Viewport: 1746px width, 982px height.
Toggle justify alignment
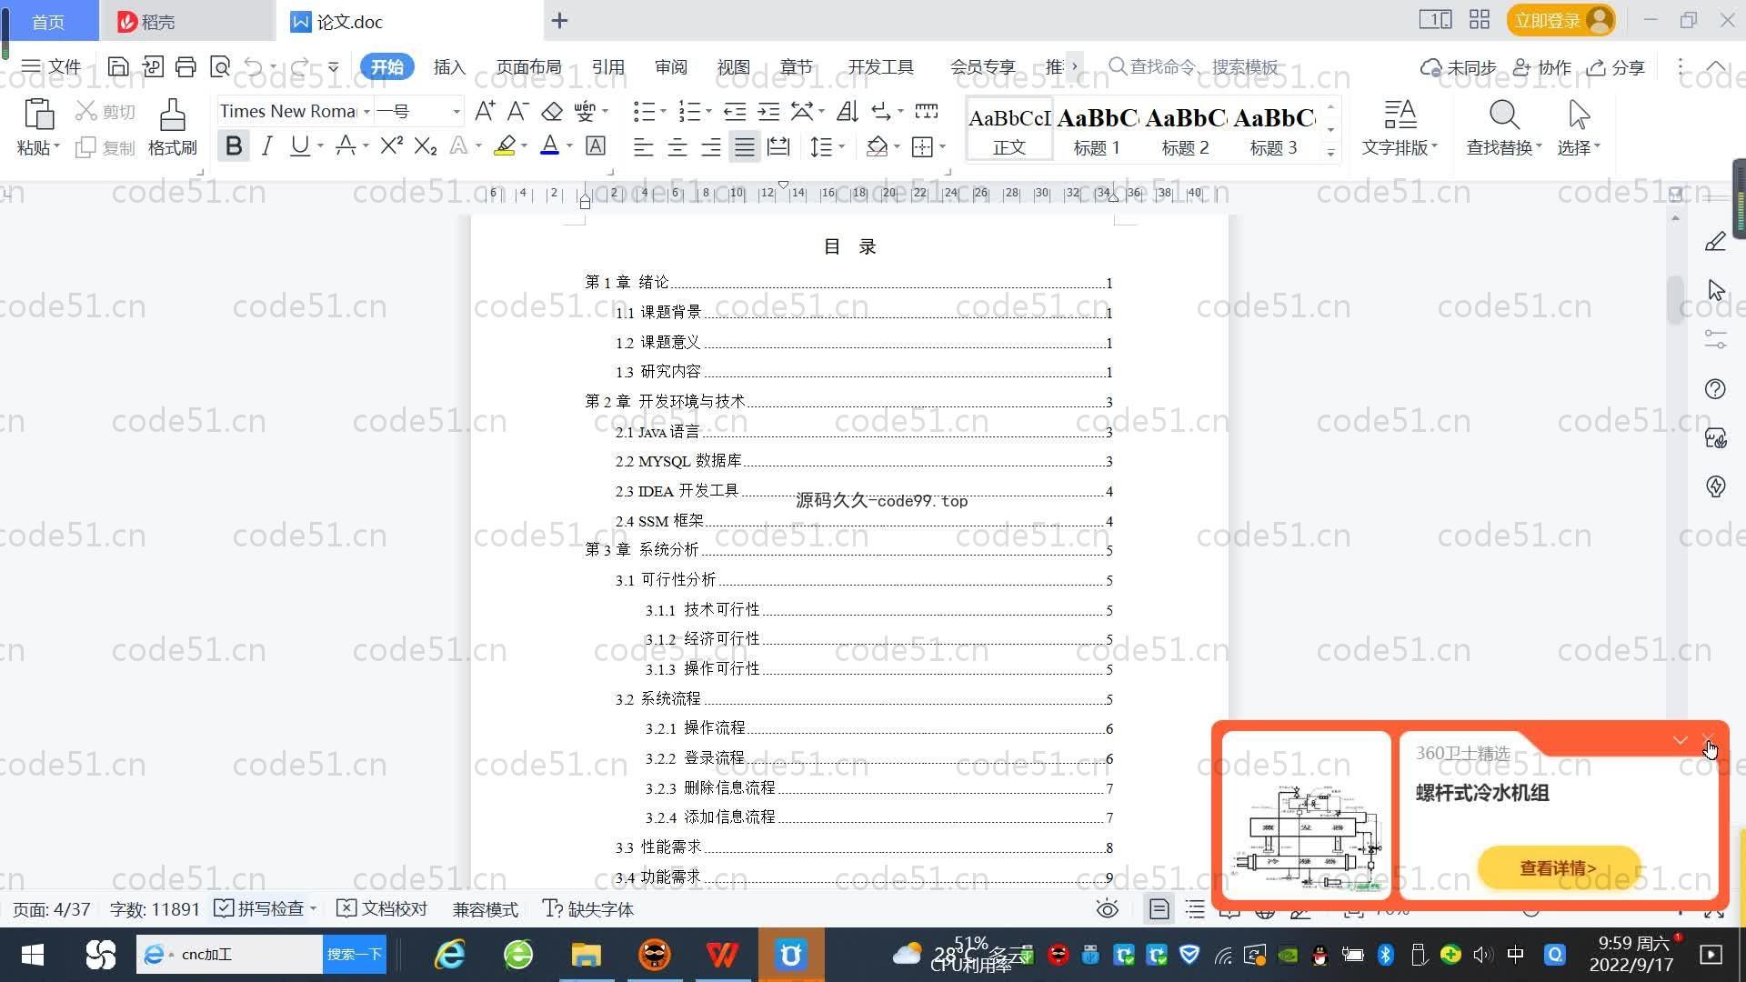pos(745,146)
